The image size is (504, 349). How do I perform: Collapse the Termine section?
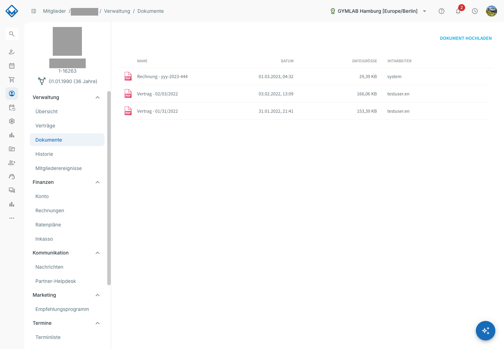tap(98, 323)
